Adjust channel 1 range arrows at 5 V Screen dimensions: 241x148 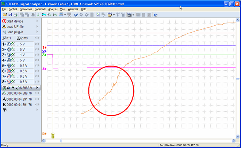pyautogui.click(x=37, y=44)
